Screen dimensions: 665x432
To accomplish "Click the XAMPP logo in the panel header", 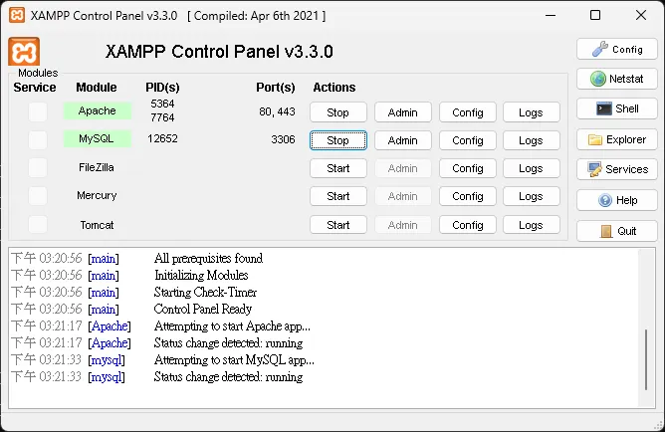I will coord(24,52).
